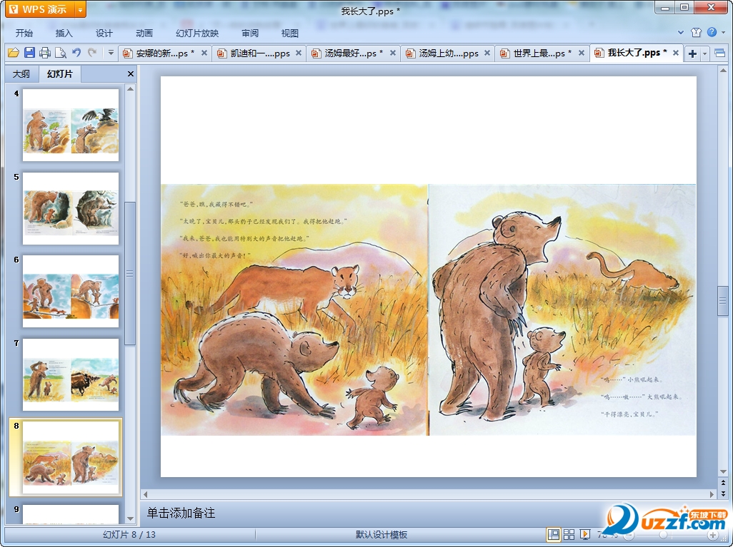Click horizontal scroll left arrow
The width and height of the screenshot is (733, 547).
point(146,494)
